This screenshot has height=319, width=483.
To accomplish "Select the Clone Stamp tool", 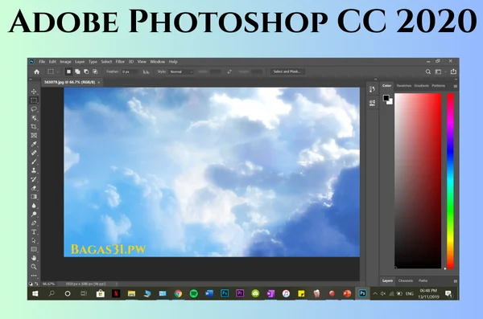I will [34, 170].
